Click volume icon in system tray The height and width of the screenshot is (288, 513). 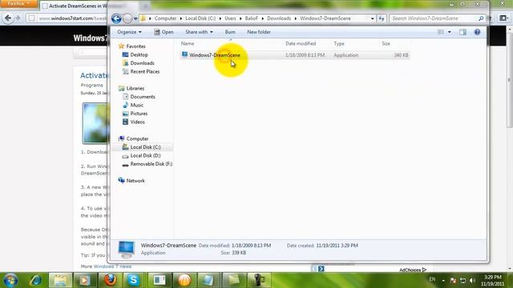472,281
